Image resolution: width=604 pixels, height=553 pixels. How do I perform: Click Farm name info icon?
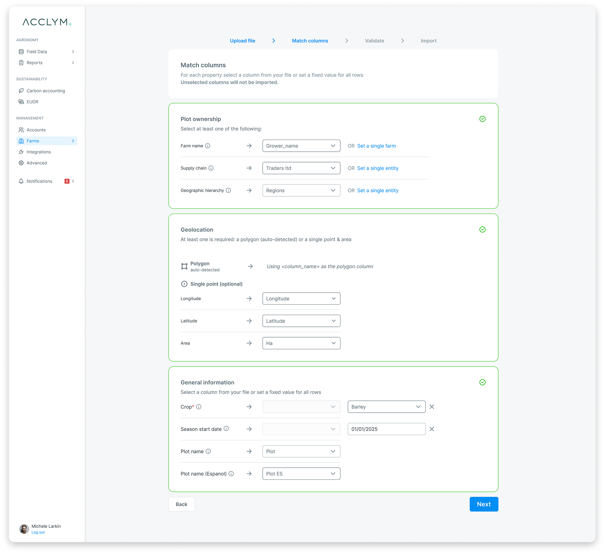pyautogui.click(x=208, y=146)
